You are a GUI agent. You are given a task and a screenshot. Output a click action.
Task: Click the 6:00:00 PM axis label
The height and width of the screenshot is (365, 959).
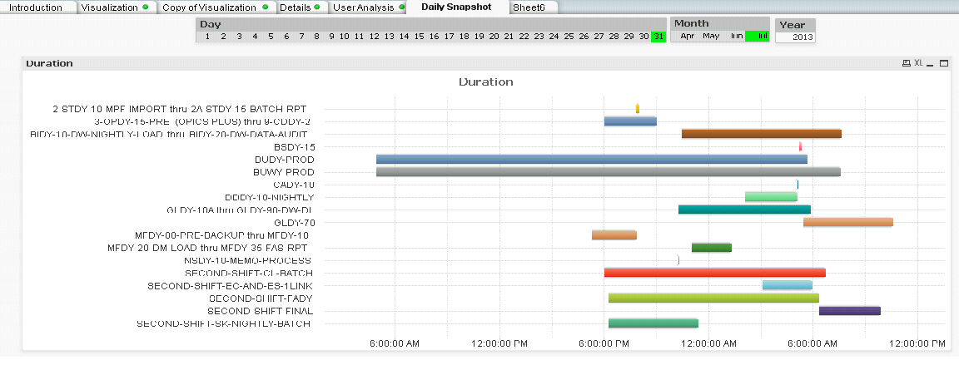pyautogui.click(x=606, y=343)
